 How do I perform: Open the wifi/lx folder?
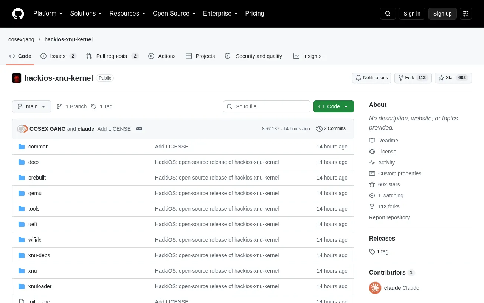pyautogui.click(x=35, y=240)
